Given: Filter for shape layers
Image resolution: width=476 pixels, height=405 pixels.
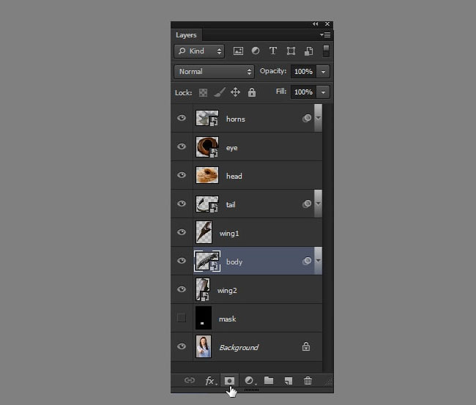Looking at the screenshot, I should click(291, 51).
